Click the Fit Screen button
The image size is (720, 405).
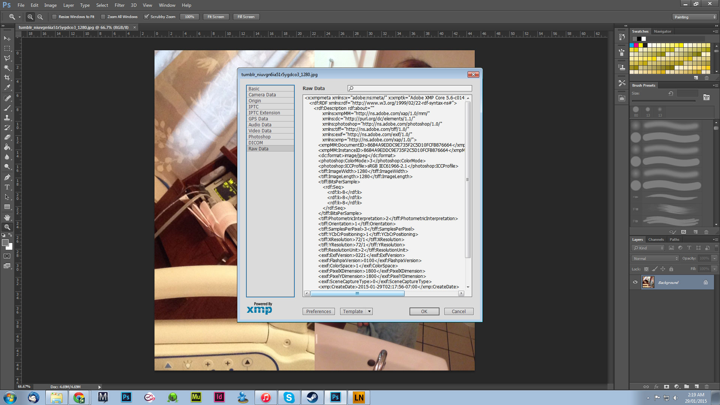coord(216,17)
